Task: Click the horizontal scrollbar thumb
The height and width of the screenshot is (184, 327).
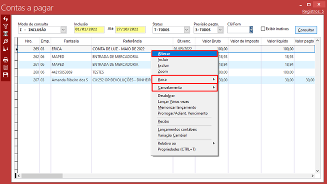Action: pos(42,176)
